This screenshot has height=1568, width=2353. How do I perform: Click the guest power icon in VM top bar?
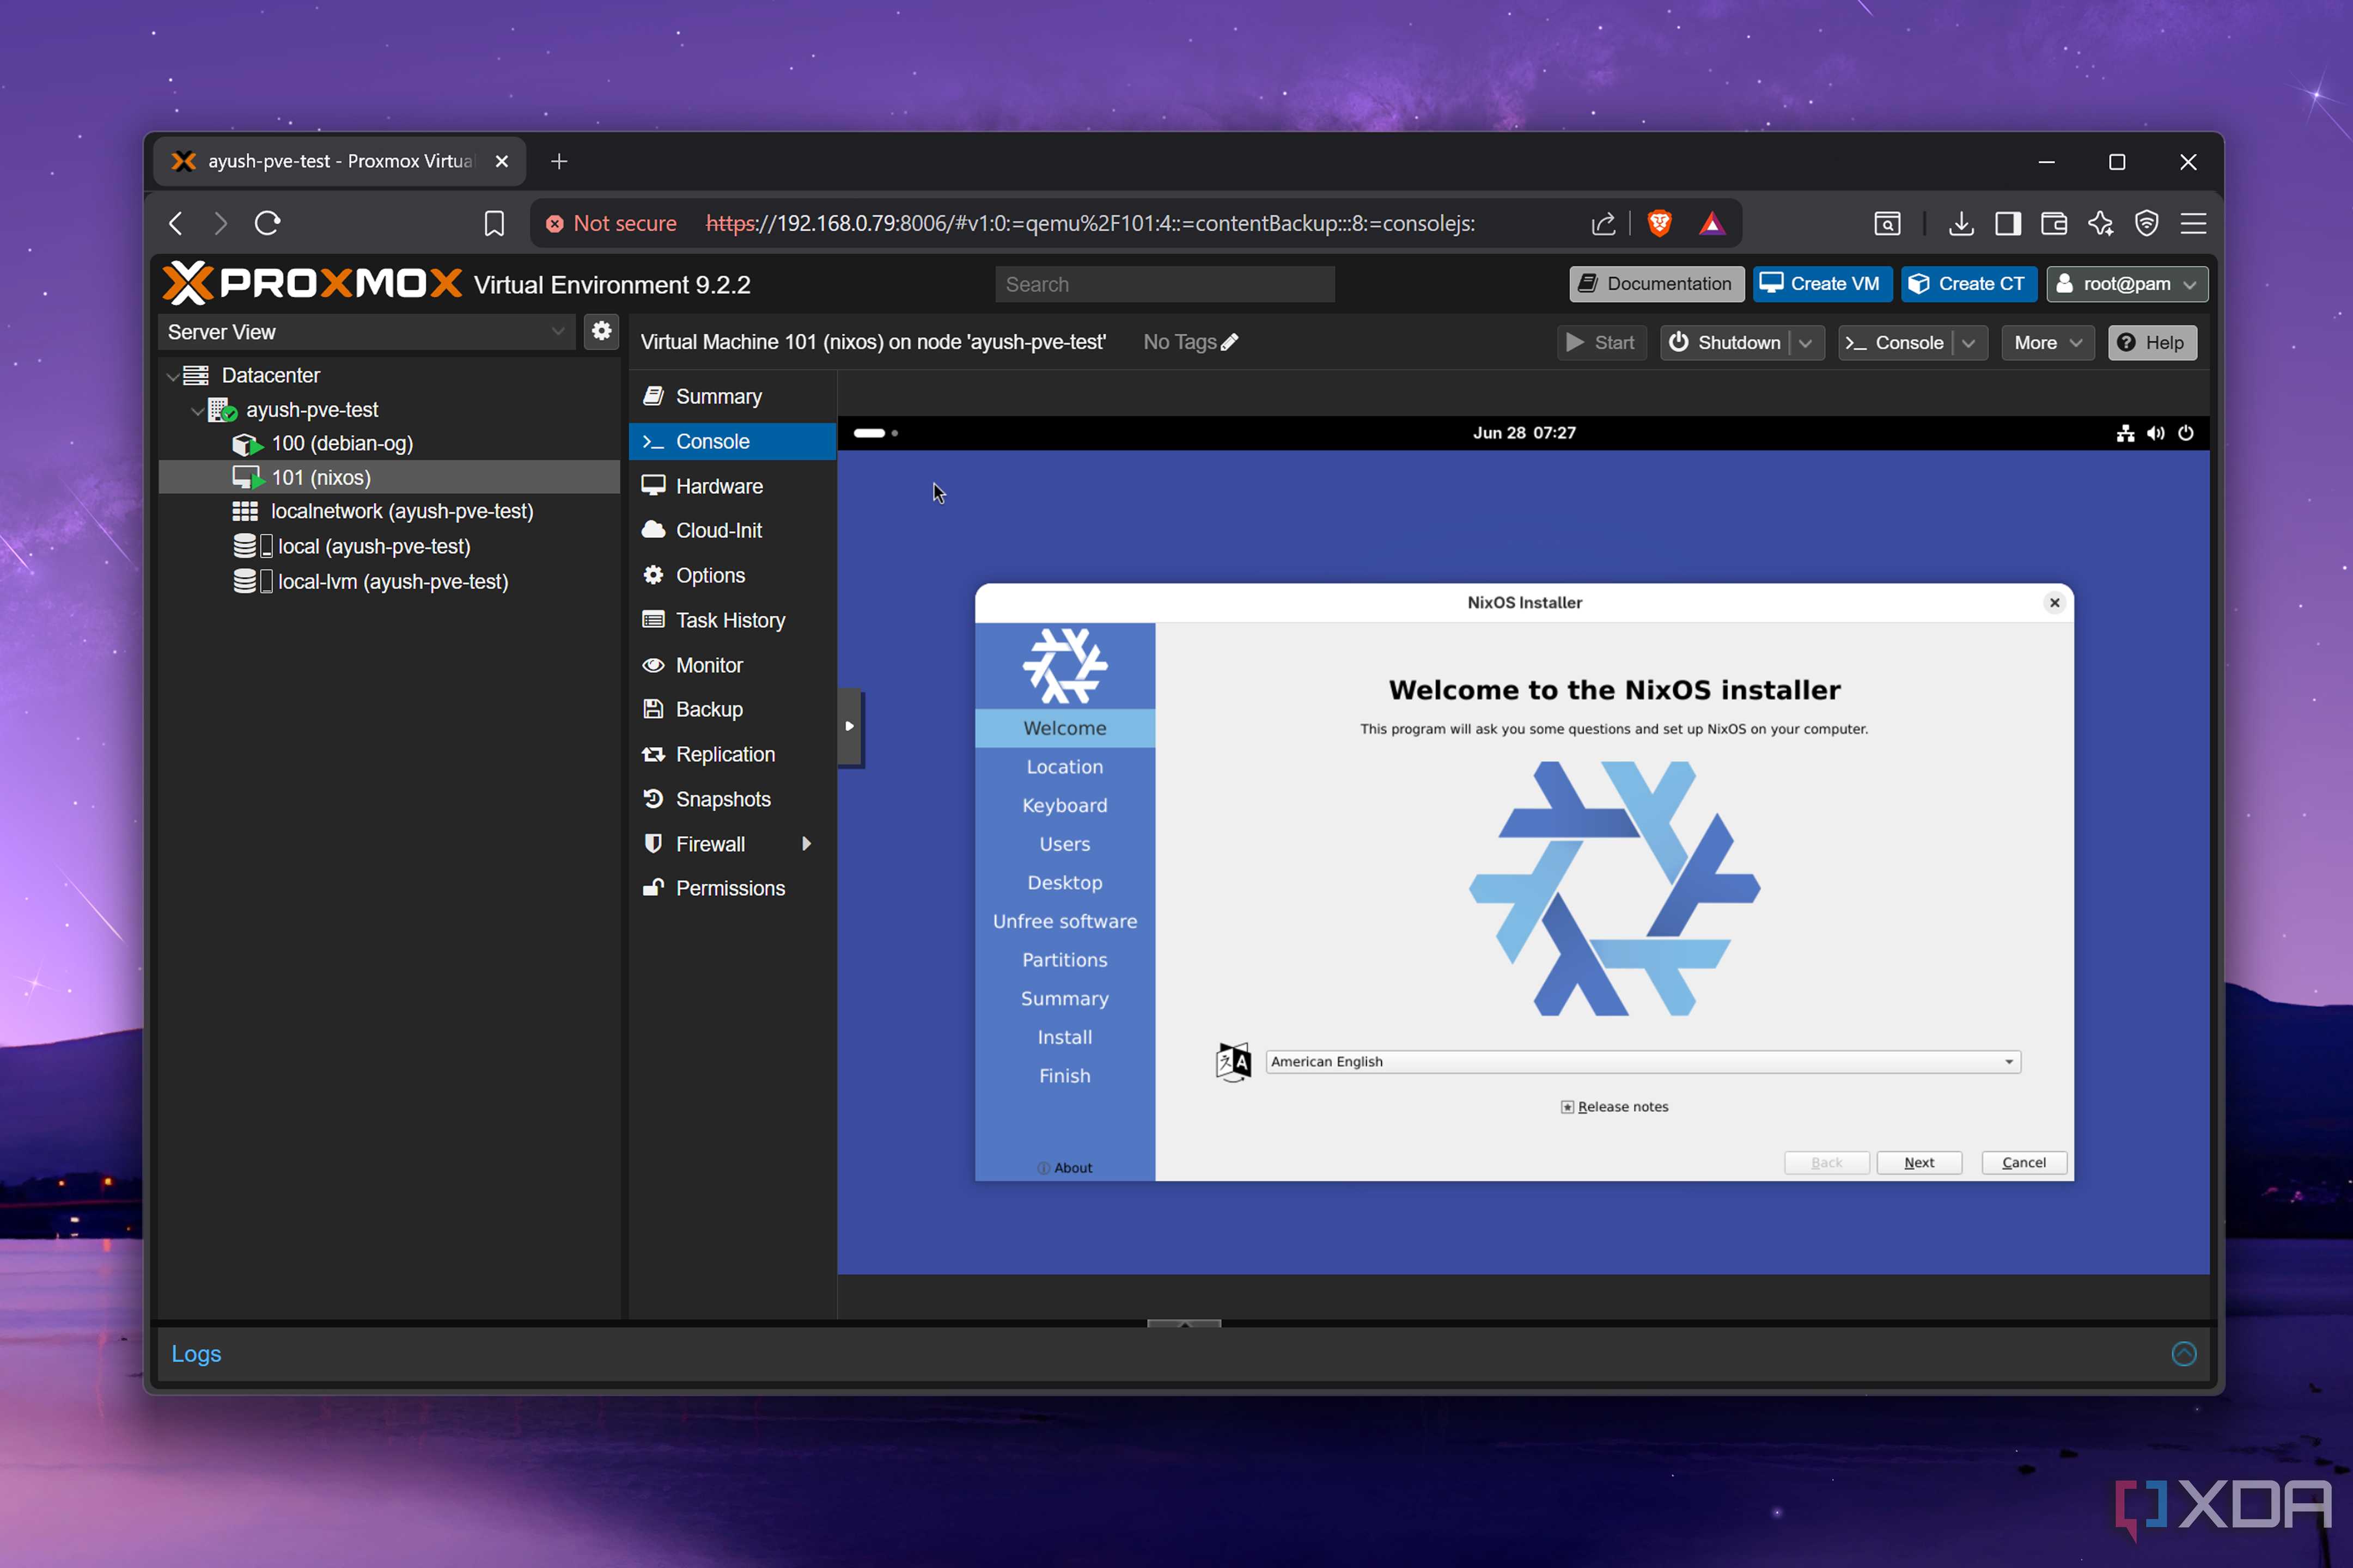[2186, 433]
